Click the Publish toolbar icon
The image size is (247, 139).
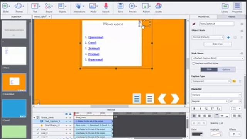pos(145,6)
